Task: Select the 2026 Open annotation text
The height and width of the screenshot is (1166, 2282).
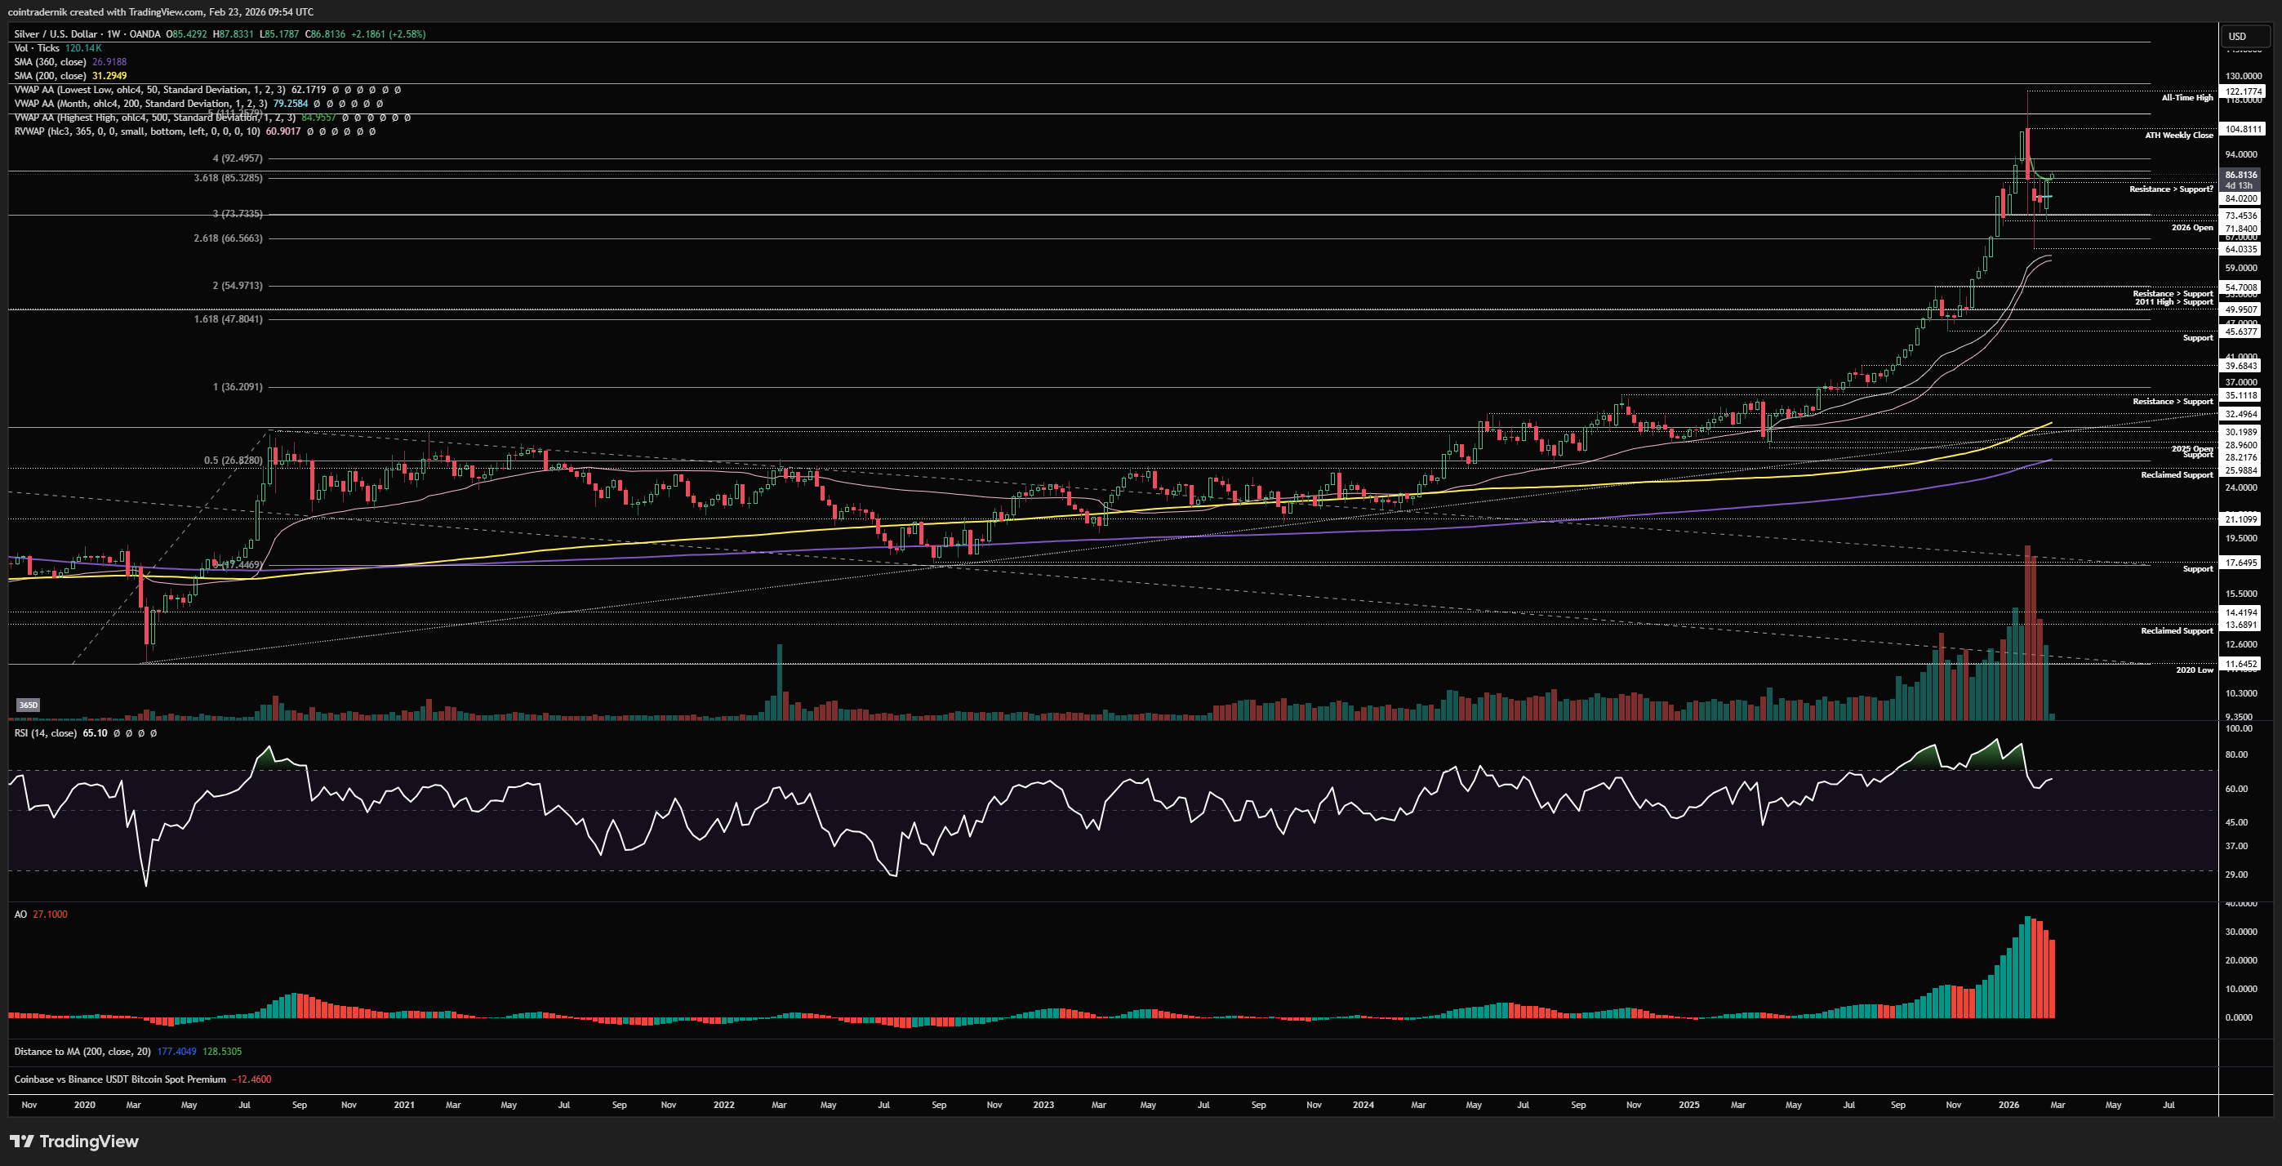Action: click(2191, 228)
